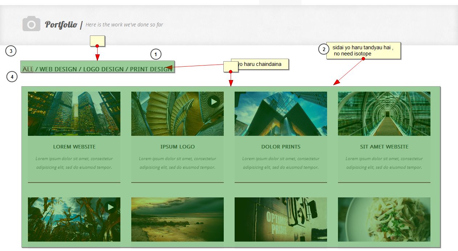Select annotation circle numbered 2
Screen dimensions: 458x251
323,49
